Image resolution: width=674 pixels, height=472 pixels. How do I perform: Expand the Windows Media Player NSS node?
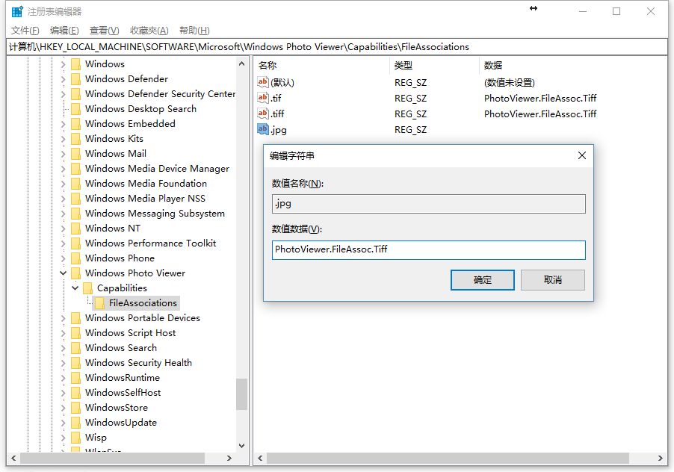[64, 199]
